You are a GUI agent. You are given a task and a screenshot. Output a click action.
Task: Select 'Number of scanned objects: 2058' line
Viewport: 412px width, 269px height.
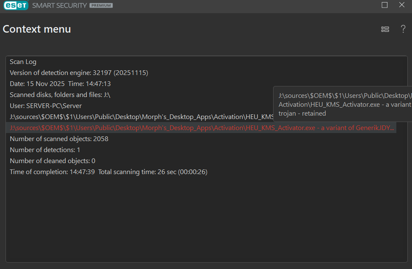59,139
